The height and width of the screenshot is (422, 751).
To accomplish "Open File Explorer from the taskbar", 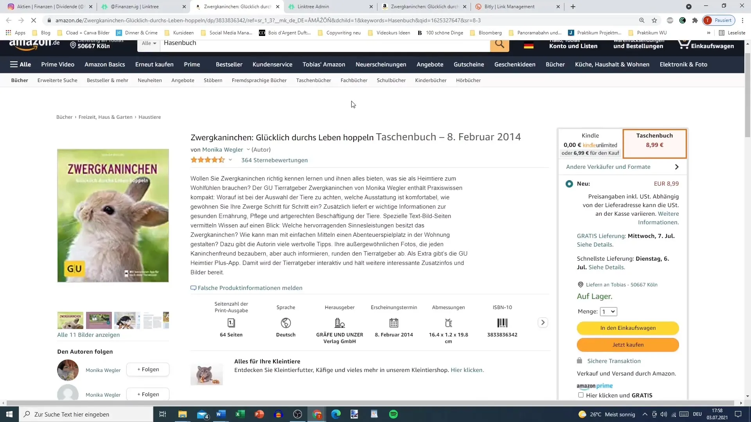I will [x=182, y=414].
